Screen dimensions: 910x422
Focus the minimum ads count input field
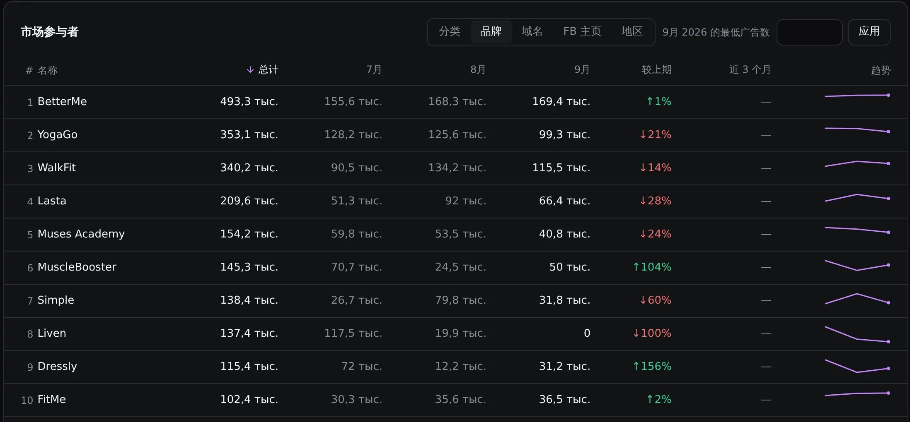809,32
